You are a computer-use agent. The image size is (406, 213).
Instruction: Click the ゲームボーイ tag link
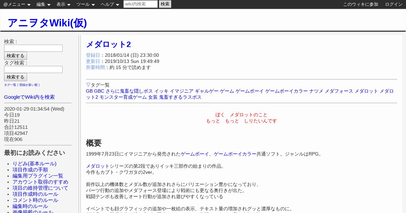[x=250, y=91]
